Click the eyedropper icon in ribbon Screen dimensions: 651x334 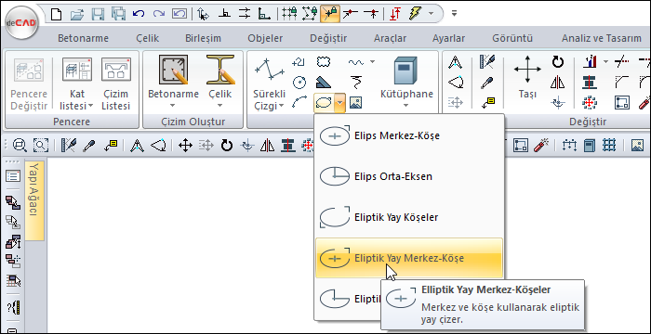(x=487, y=82)
